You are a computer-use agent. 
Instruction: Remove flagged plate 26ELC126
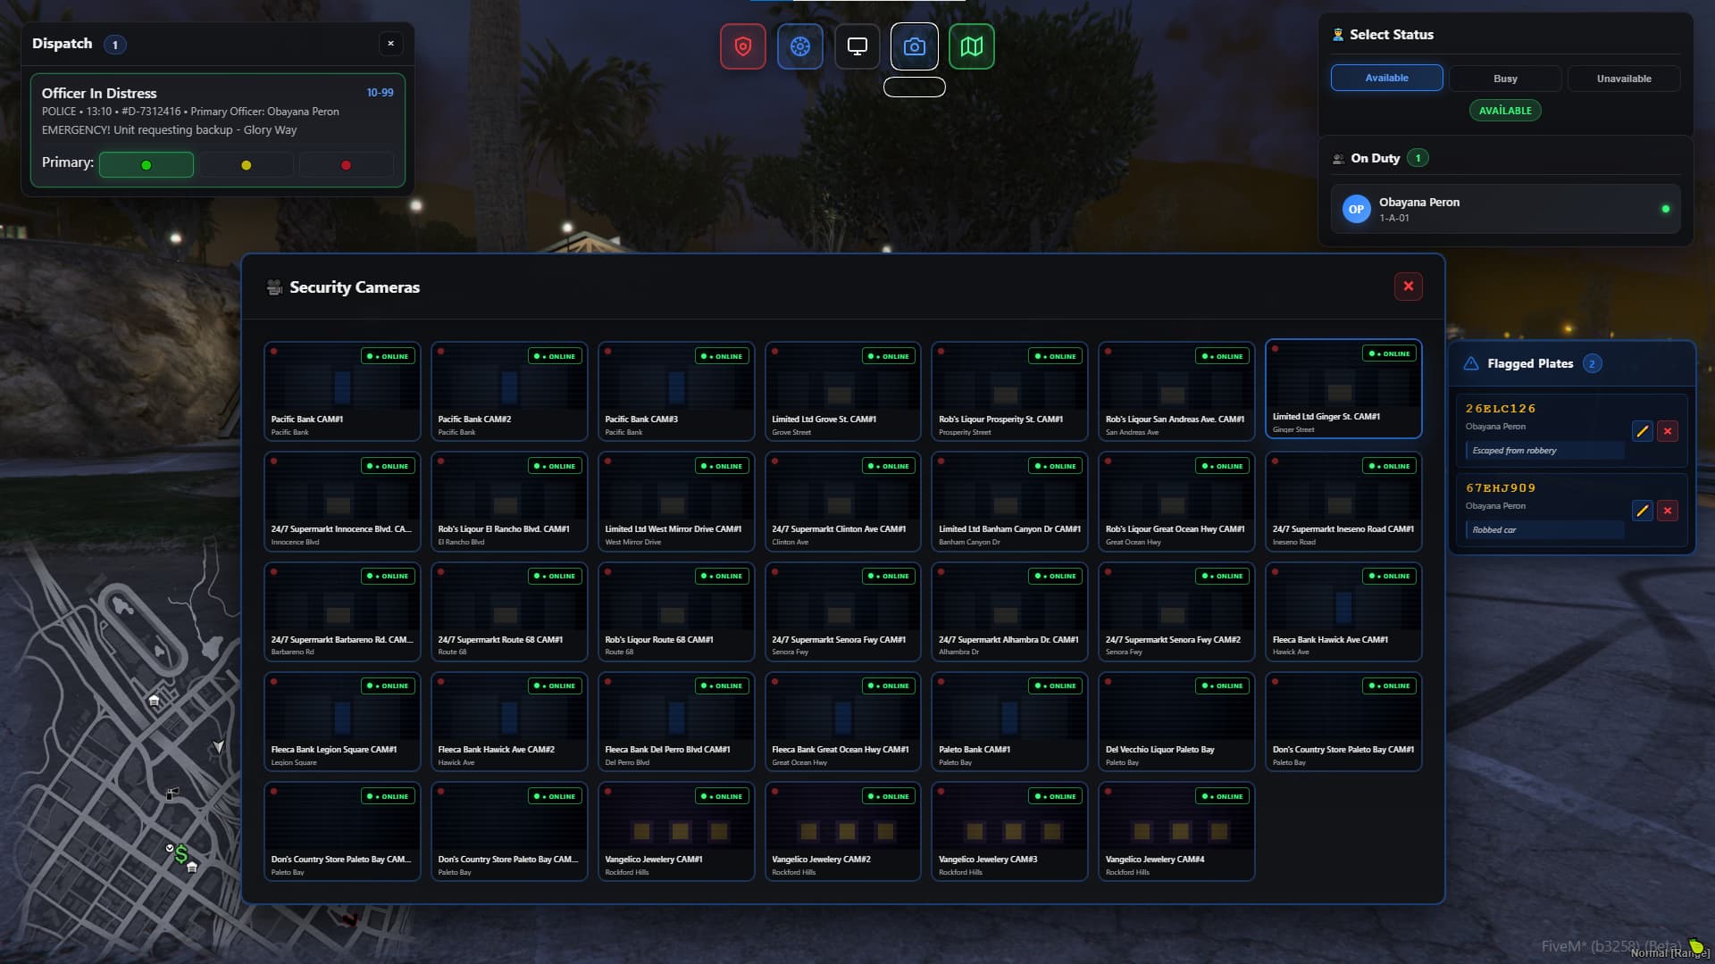tap(1667, 431)
